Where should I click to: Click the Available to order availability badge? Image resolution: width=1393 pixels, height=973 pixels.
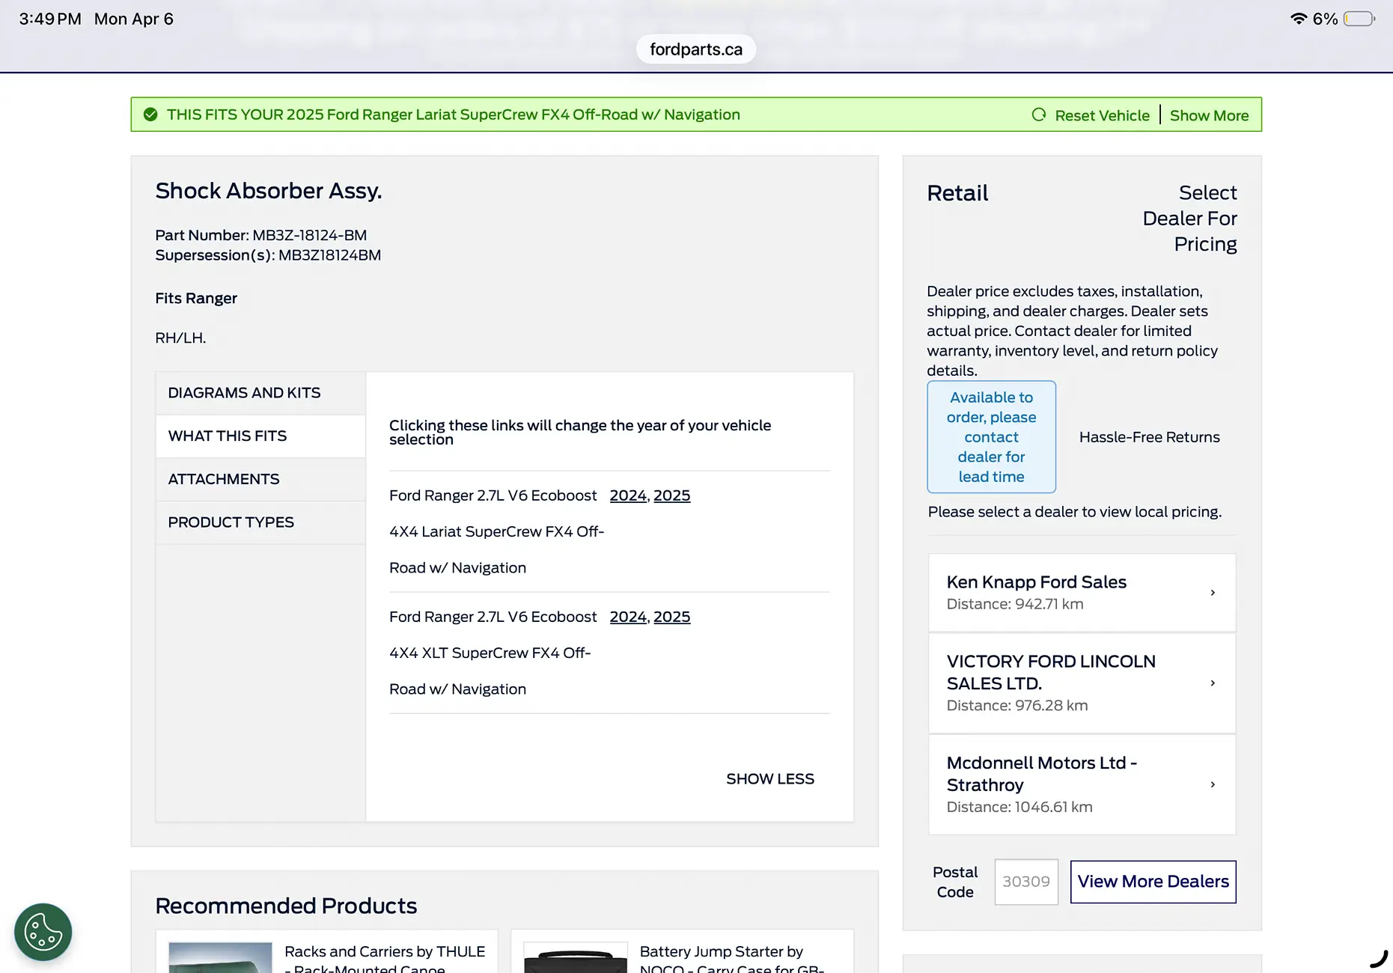click(991, 437)
